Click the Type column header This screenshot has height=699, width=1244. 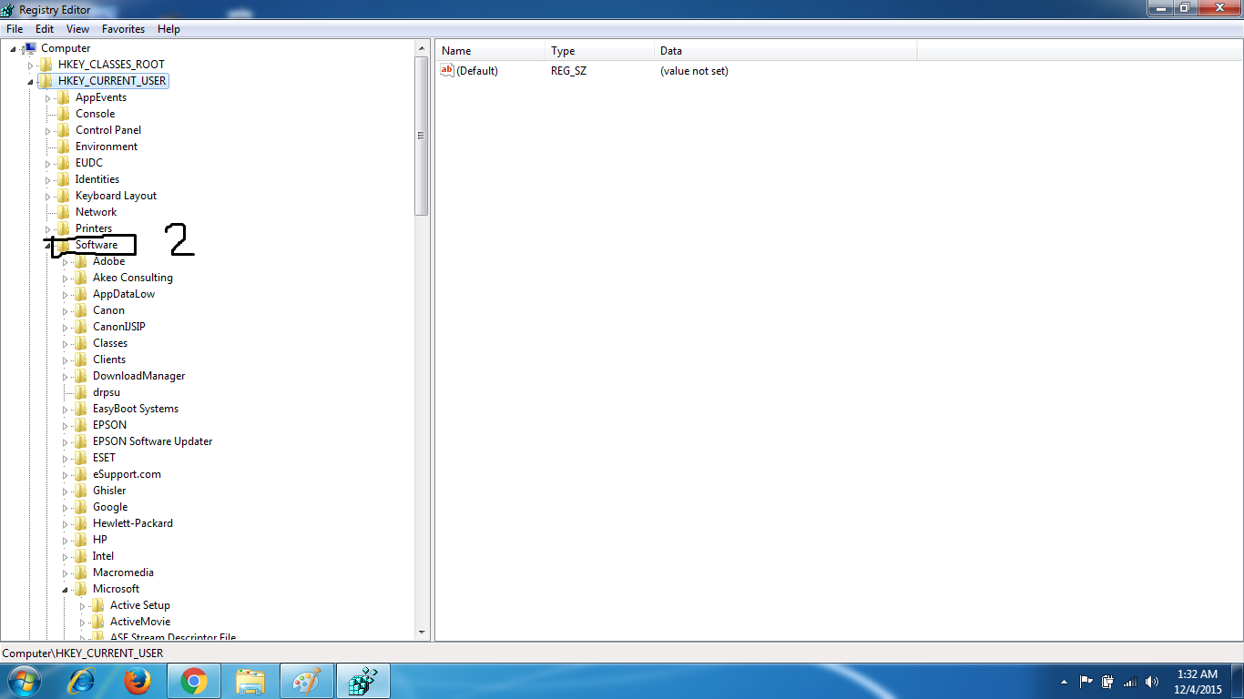click(x=599, y=51)
